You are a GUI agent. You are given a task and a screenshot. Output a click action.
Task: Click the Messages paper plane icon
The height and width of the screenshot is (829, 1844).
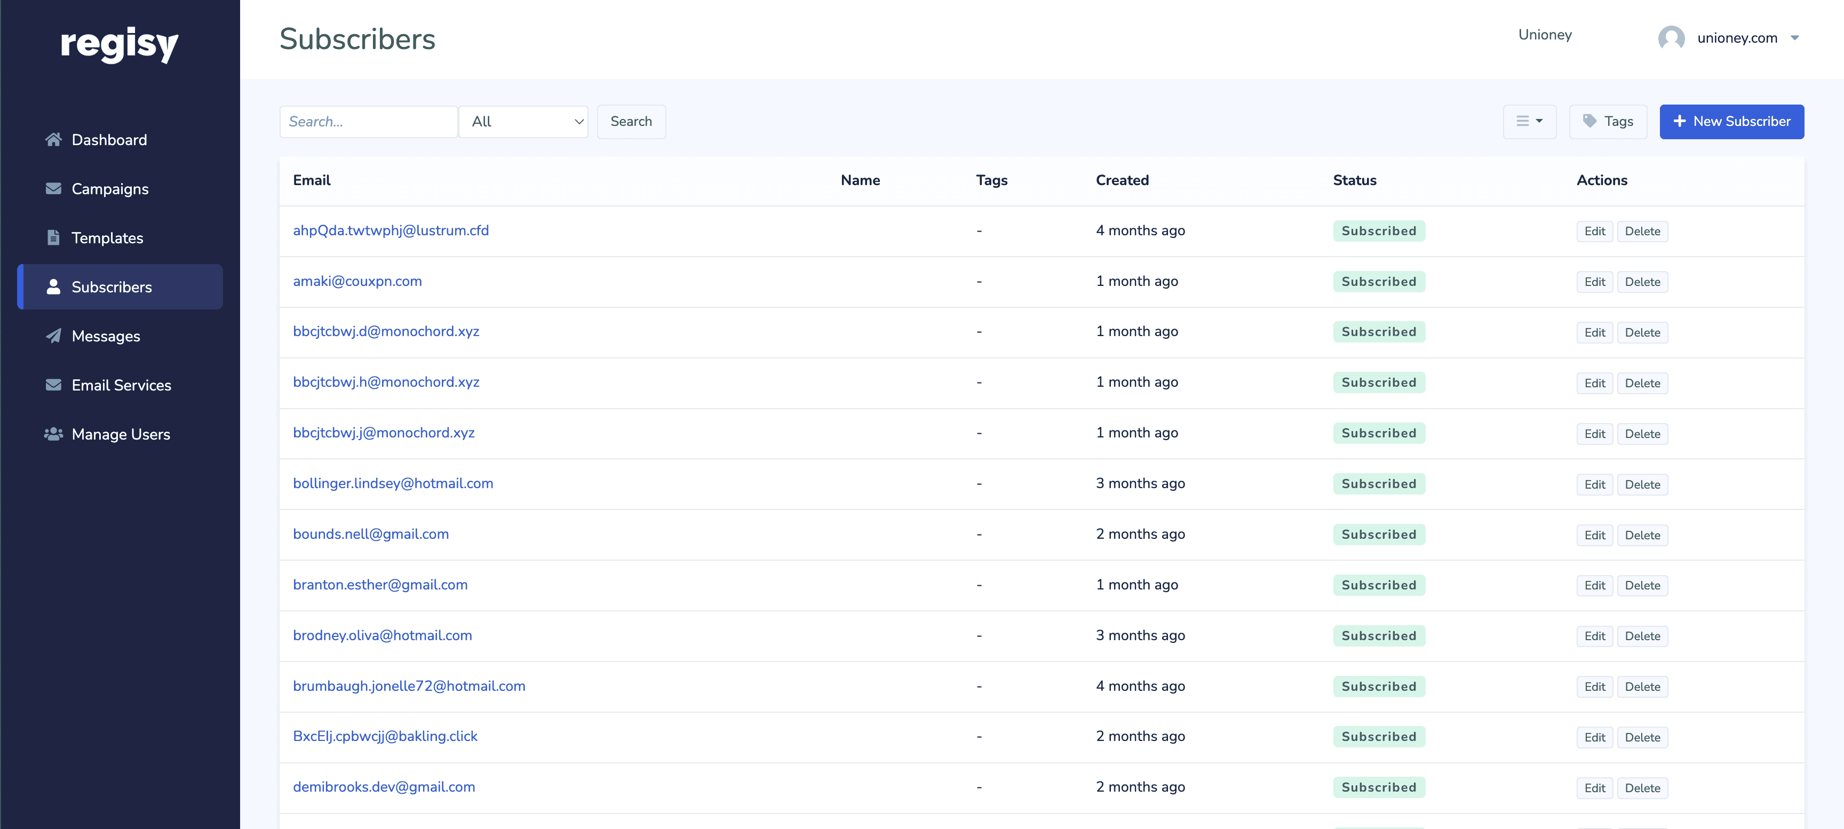click(x=53, y=336)
